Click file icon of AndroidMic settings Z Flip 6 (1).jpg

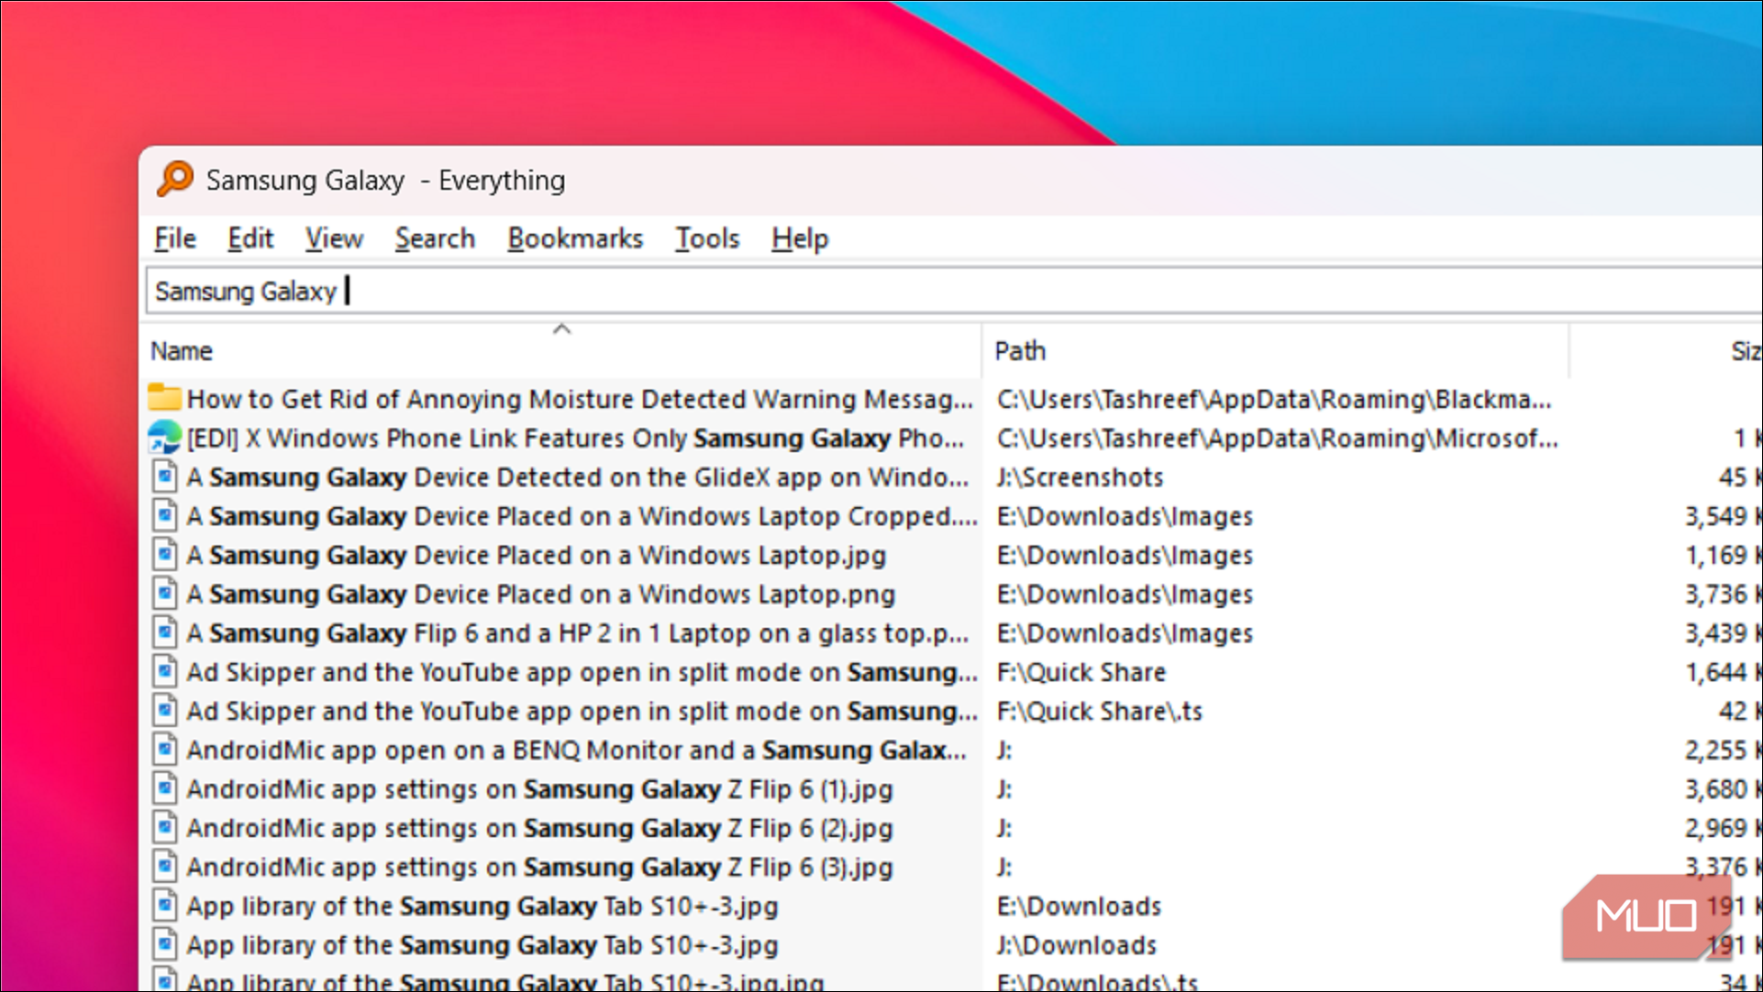(x=164, y=788)
